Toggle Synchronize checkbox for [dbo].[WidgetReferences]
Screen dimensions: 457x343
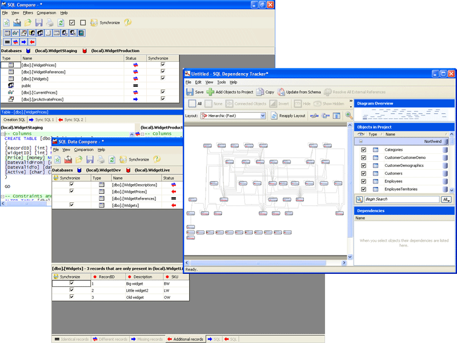click(x=163, y=71)
